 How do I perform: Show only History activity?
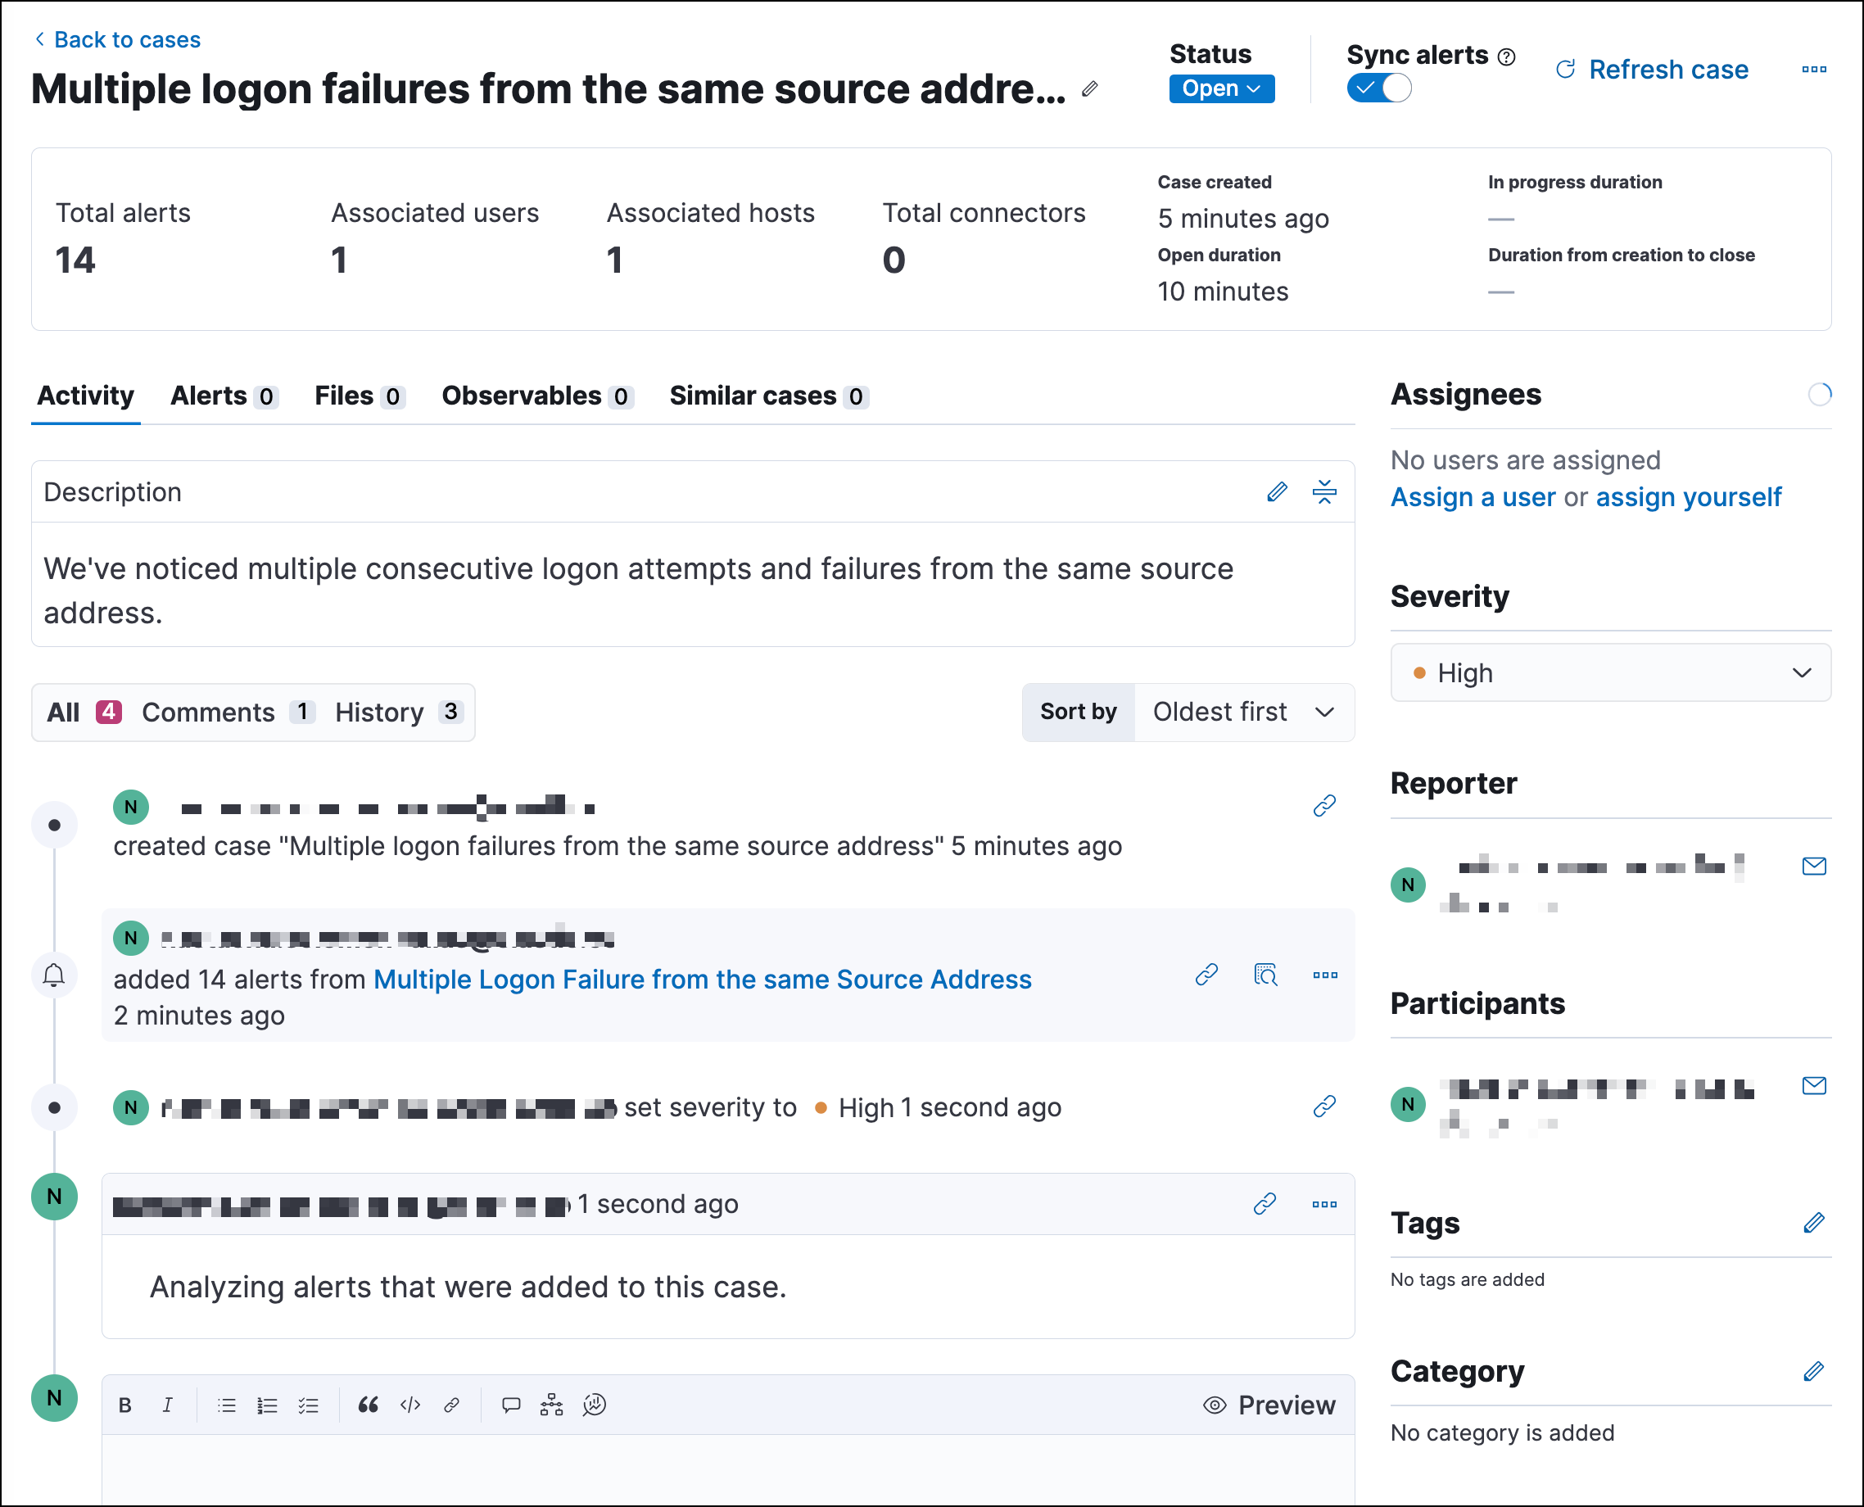(398, 712)
